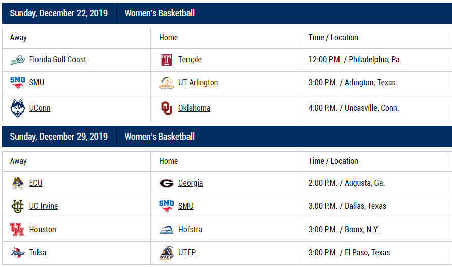Click the ECU pirate logo

click(x=18, y=183)
